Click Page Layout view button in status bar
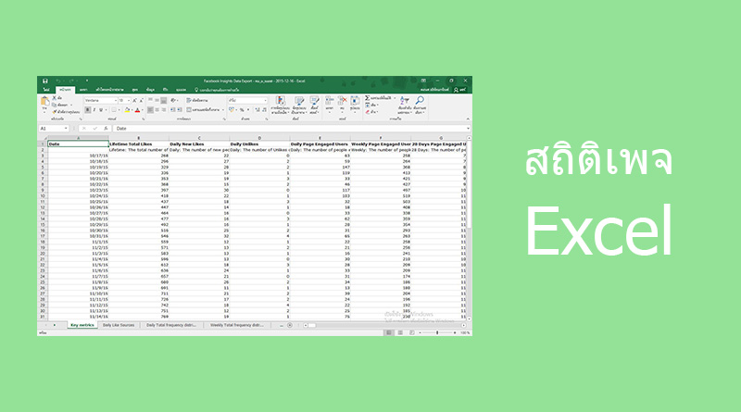Screen dimensions: 741x412 tap(400, 332)
